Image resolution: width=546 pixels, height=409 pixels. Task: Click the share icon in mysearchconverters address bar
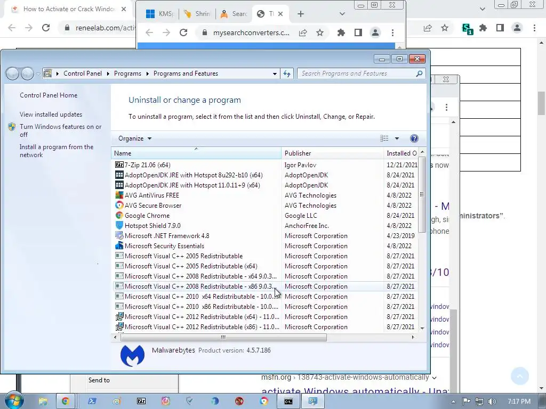pyautogui.click(x=303, y=32)
